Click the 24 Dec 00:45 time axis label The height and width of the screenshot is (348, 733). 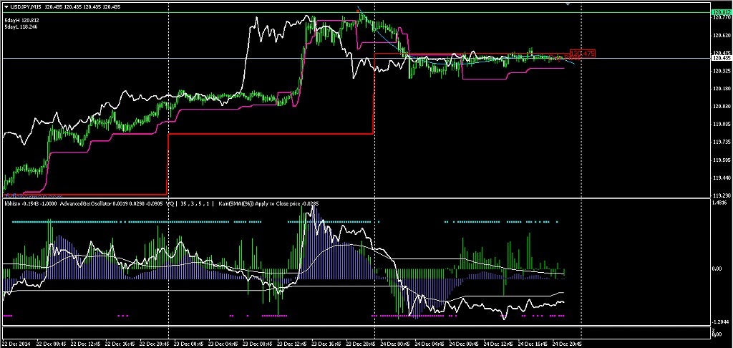pyautogui.click(x=395, y=344)
